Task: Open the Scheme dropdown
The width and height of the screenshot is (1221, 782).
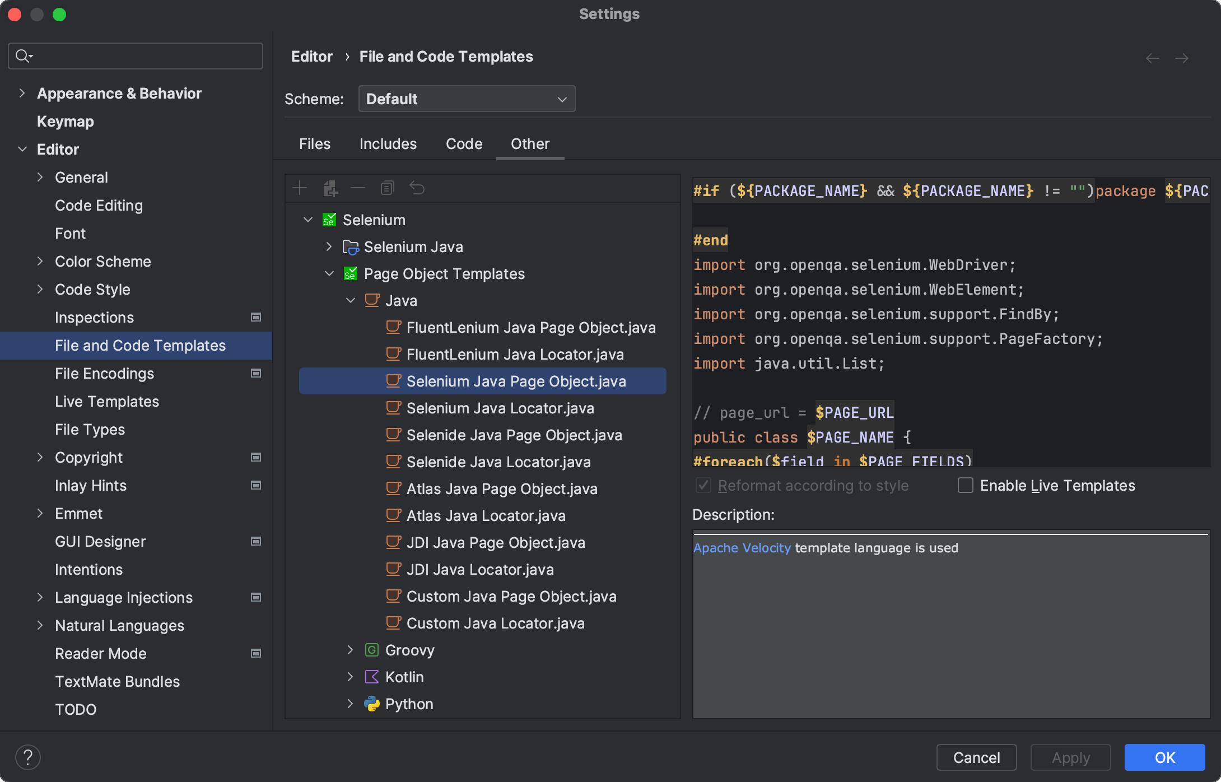Action: (x=467, y=99)
